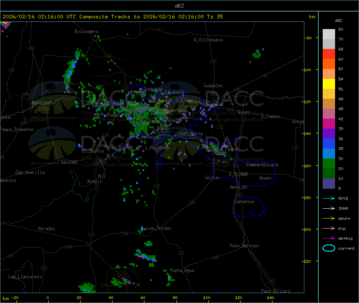The height and width of the screenshot is (303, 359).
Task: Click the green echo cell southeast of A_Villanueva
Action: [257, 54]
